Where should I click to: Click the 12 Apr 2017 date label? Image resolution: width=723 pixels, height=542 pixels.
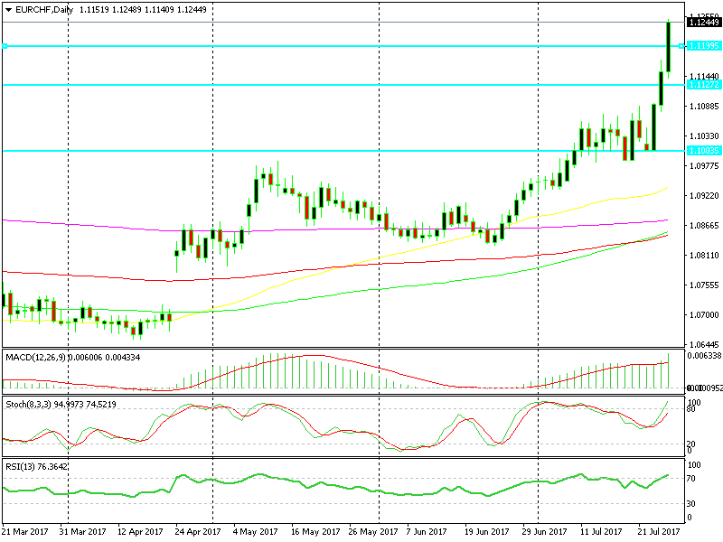coord(140,532)
